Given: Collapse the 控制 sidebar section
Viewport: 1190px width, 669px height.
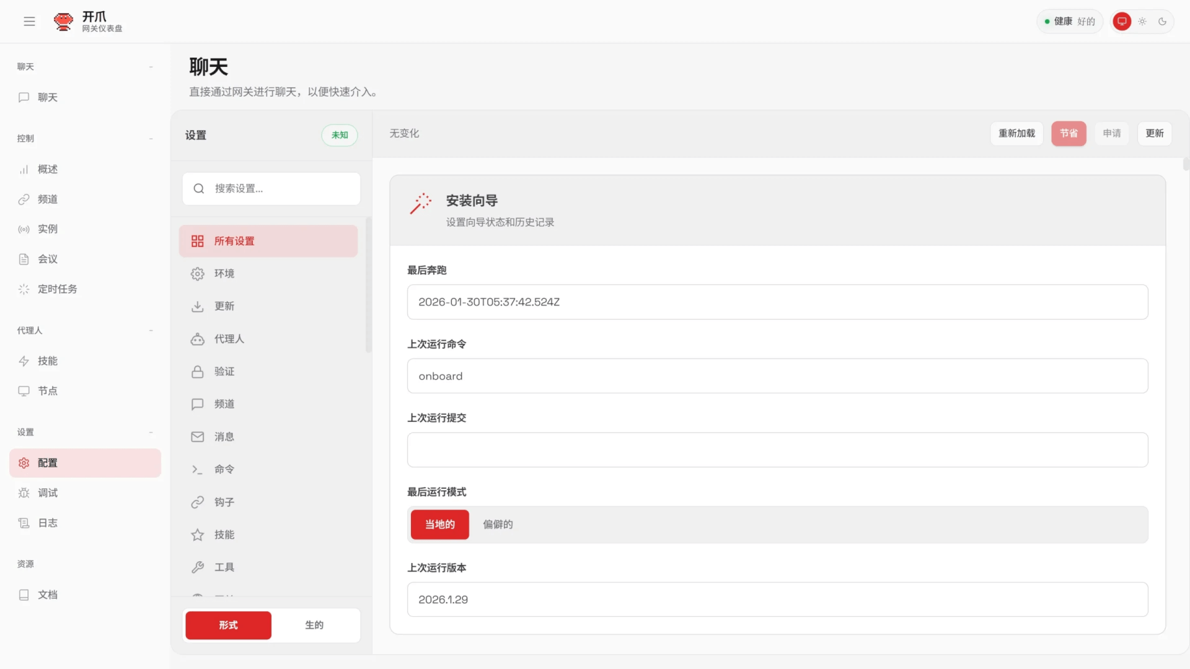Looking at the screenshot, I should click(151, 139).
